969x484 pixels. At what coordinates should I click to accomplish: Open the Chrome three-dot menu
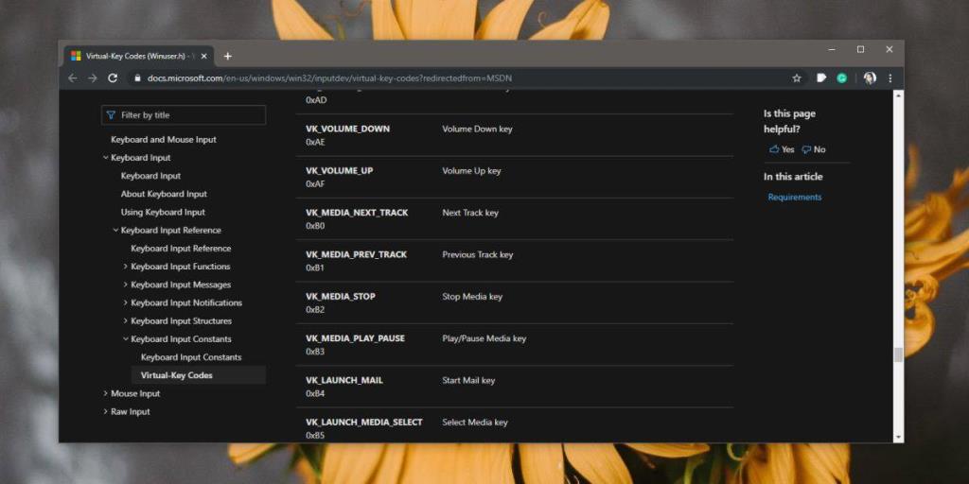tap(890, 78)
